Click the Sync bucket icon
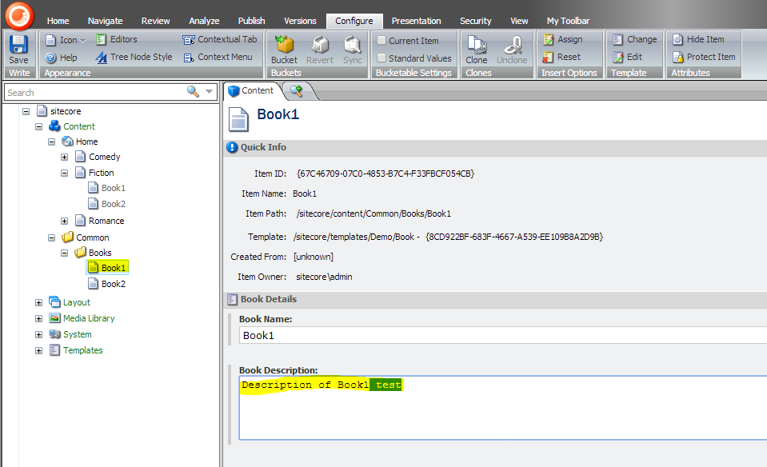The image size is (767, 467). 353,50
